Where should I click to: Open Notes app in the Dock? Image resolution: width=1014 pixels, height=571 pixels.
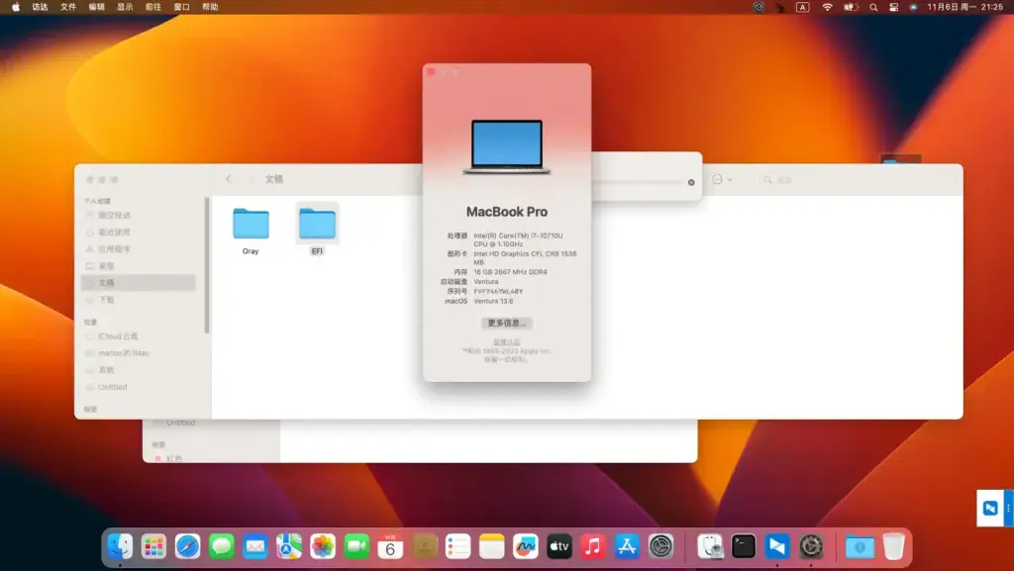click(x=491, y=547)
